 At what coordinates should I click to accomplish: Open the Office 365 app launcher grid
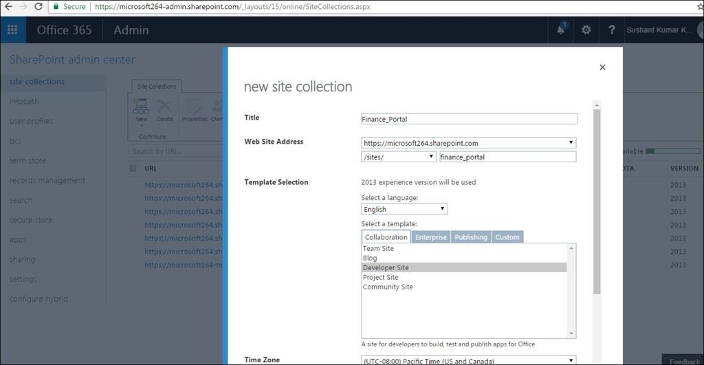point(12,30)
